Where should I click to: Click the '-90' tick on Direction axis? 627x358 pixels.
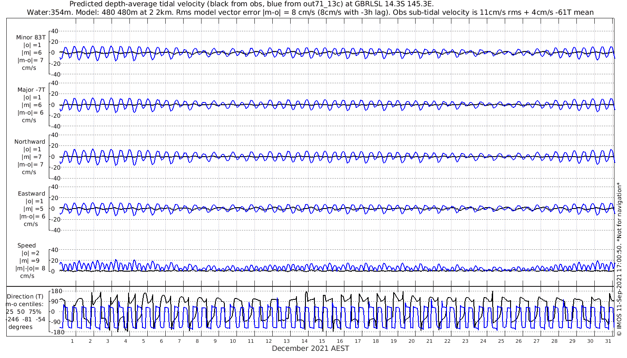point(57,322)
